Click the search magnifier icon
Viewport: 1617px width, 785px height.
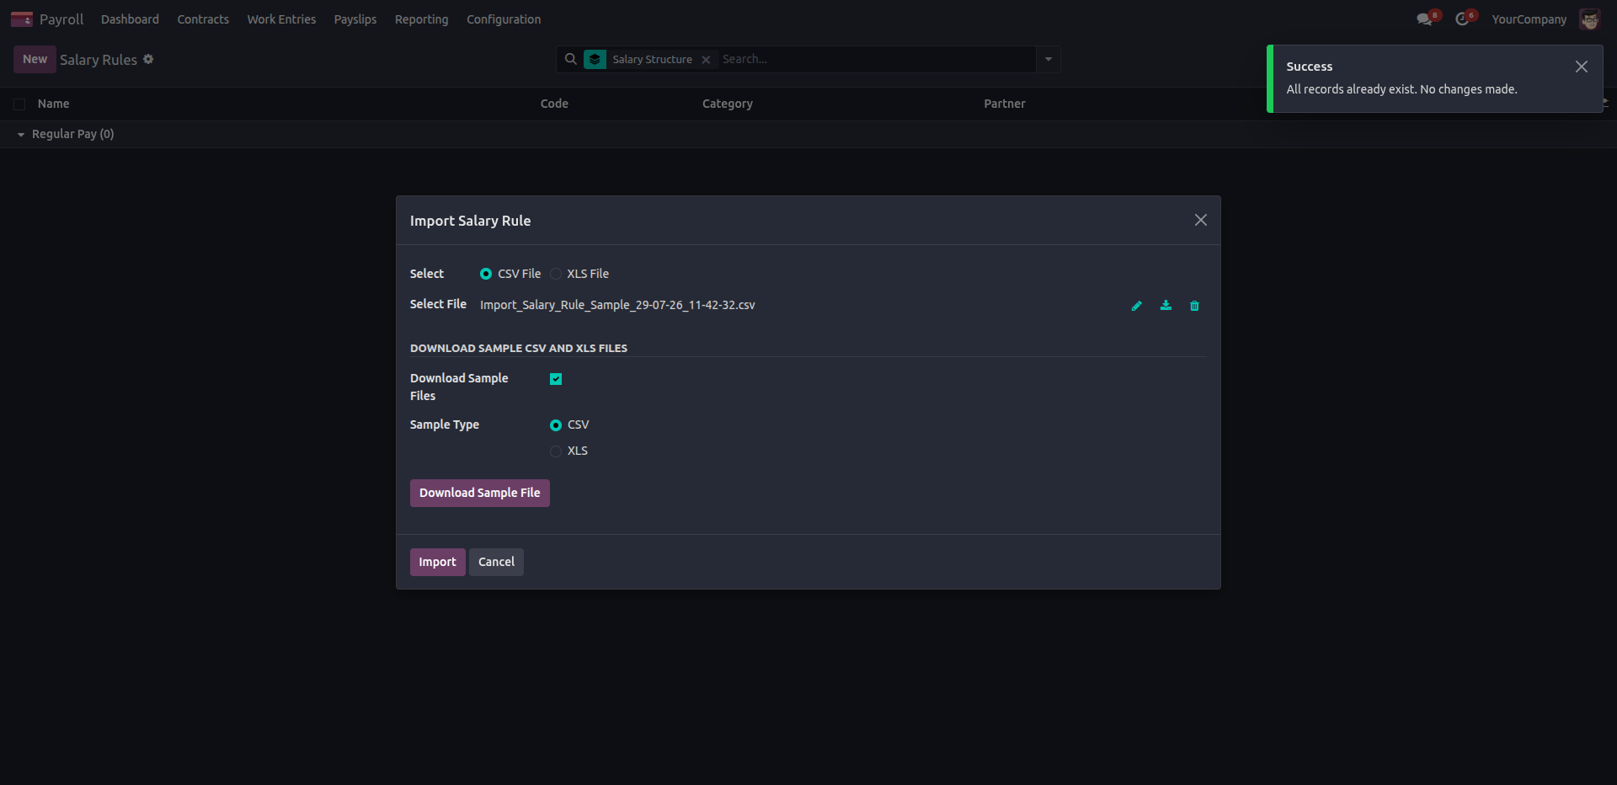[571, 59]
